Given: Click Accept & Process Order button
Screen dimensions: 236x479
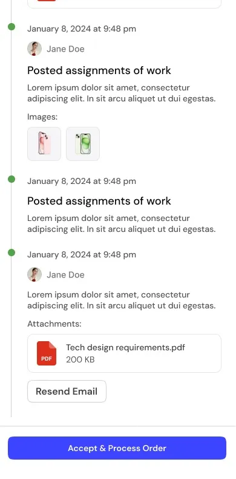Looking at the screenshot, I should click(117, 448).
